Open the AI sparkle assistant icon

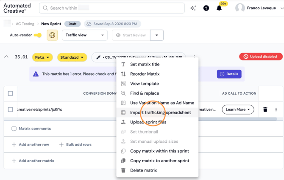tap(193, 8)
